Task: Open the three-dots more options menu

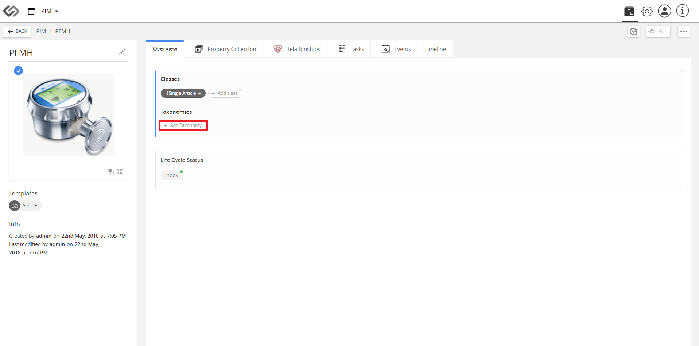Action: 684,31
